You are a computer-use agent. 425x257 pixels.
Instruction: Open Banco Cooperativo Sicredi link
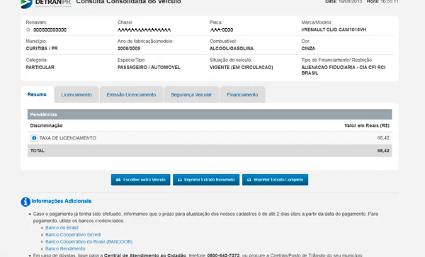coord(73,235)
